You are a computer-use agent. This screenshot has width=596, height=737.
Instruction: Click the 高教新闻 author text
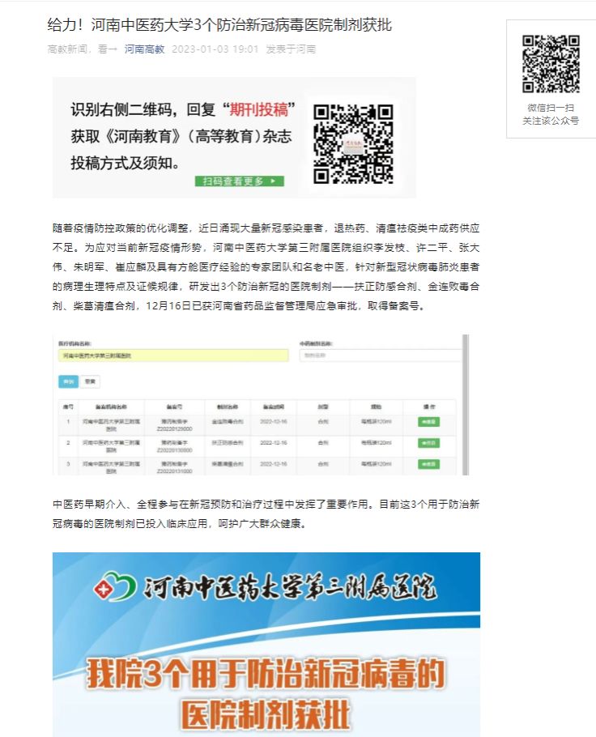[x=68, y=49]
